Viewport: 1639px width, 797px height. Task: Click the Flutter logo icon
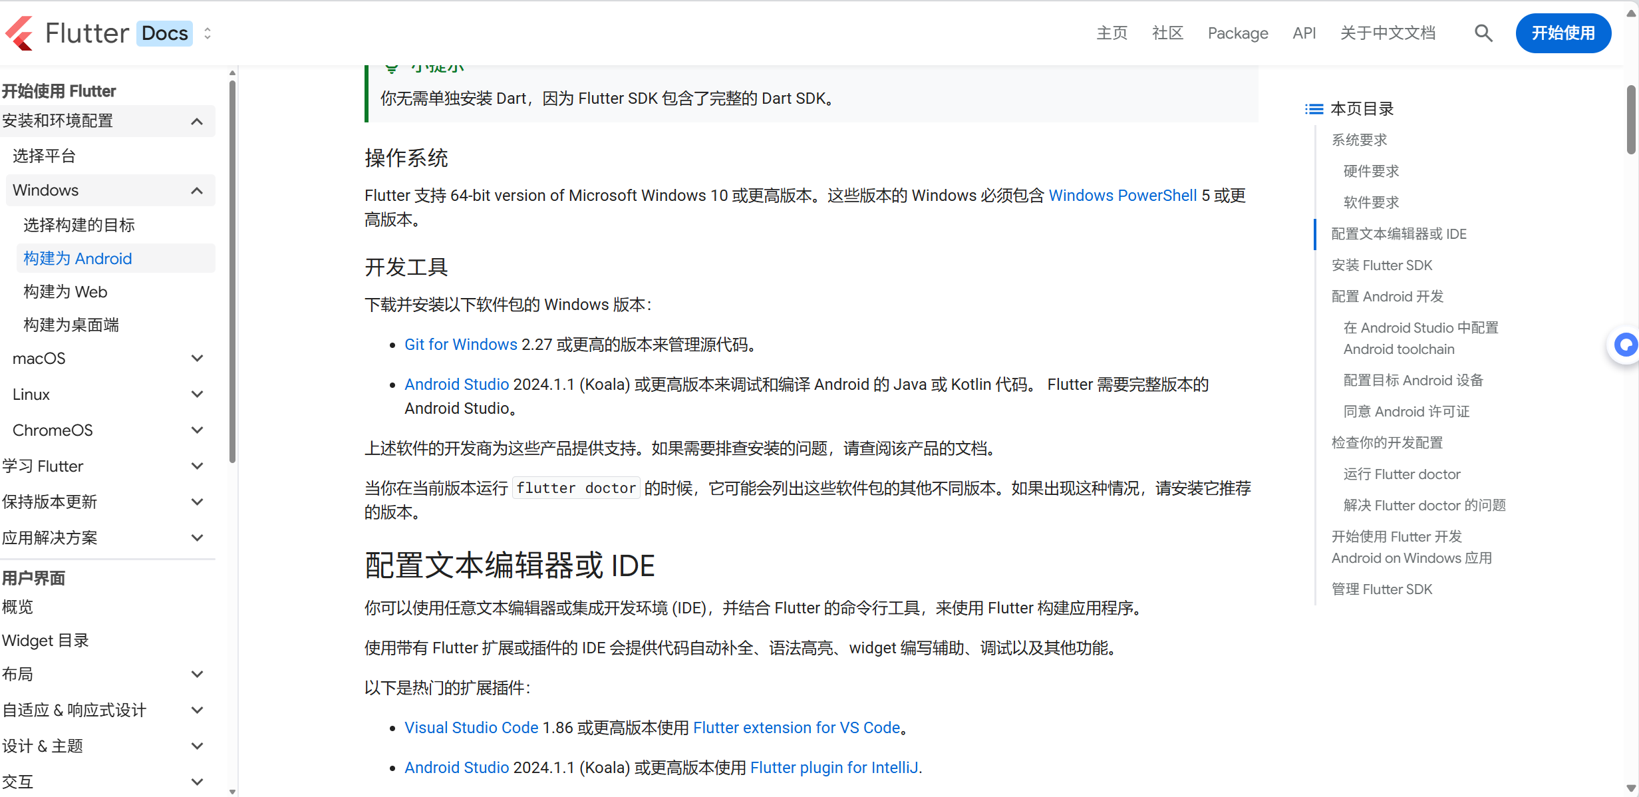pos(20,33)
